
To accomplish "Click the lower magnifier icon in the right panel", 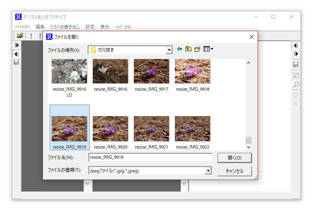I will pyautogui.click(x=296, y=84).
